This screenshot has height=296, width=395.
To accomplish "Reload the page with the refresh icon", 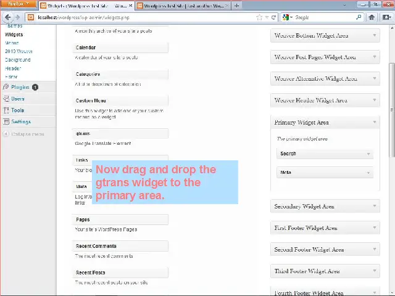I will point(273,17).
